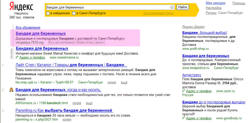The height and width of the screenshot is (123, 249).
Task: Click "ещё" for the lite-step.spb.ru result
Action: click(124, 82)
